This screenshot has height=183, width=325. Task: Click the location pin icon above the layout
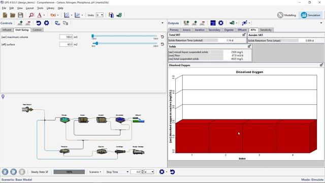3,97
